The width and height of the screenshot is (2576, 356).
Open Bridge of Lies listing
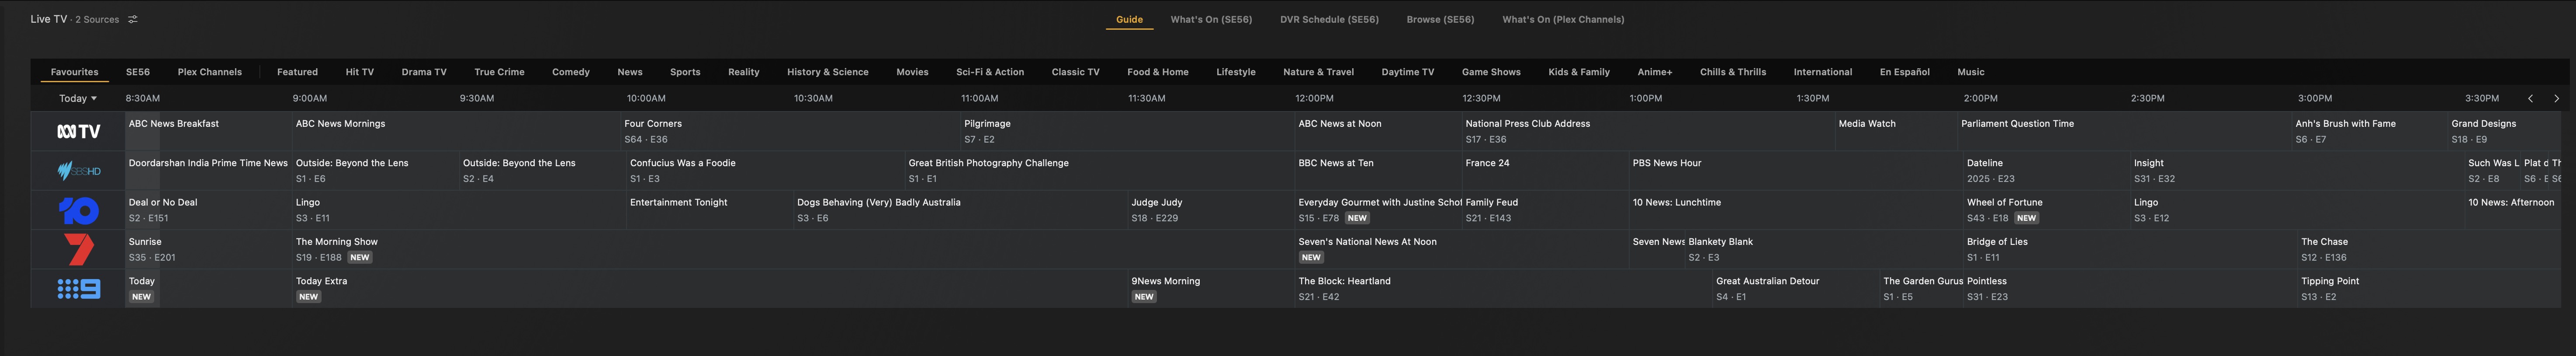coord(2130,249)
